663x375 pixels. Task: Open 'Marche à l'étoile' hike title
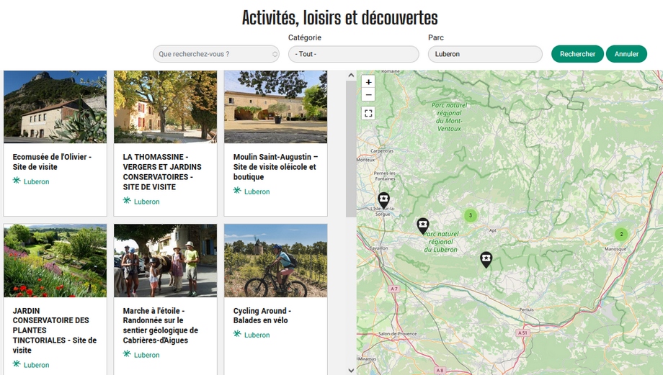161,325
